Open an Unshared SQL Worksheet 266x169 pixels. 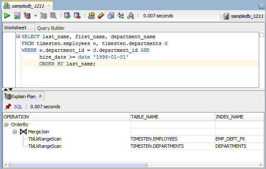(91, 16)
